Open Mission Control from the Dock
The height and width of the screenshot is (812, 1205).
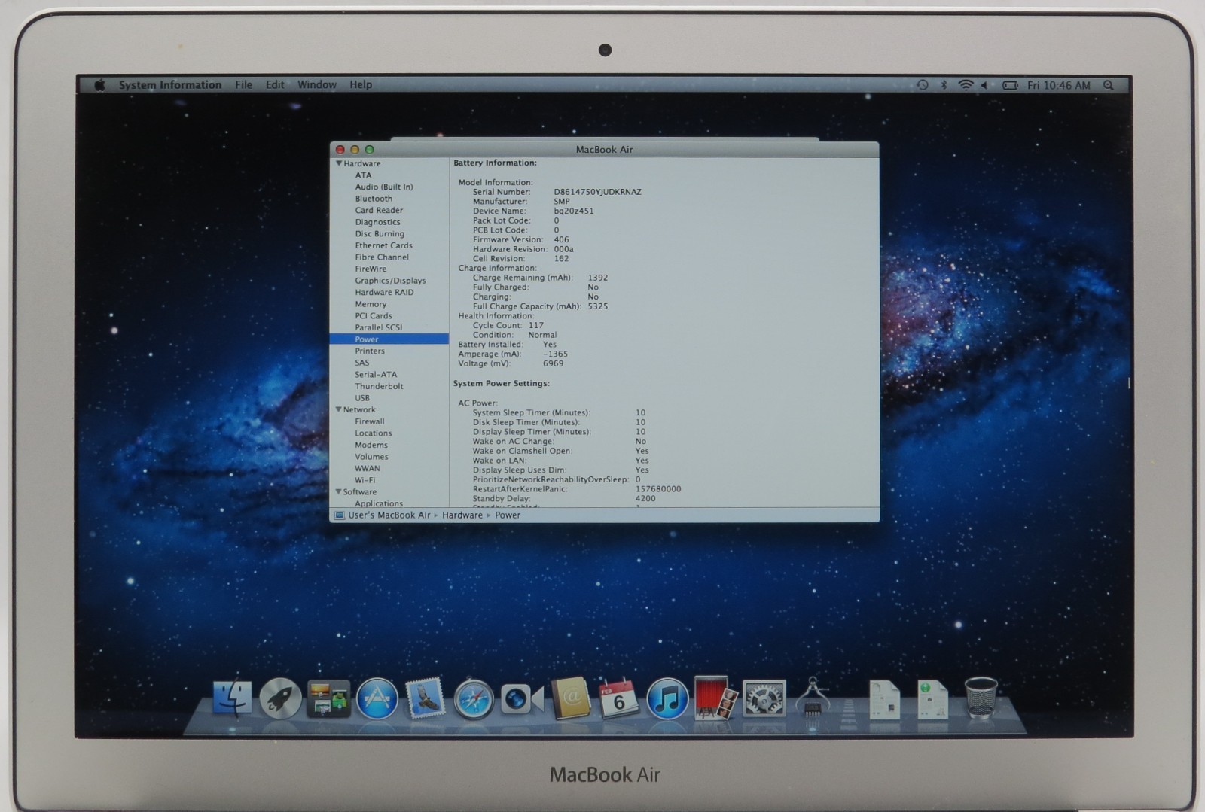click(x=328, y=699)
